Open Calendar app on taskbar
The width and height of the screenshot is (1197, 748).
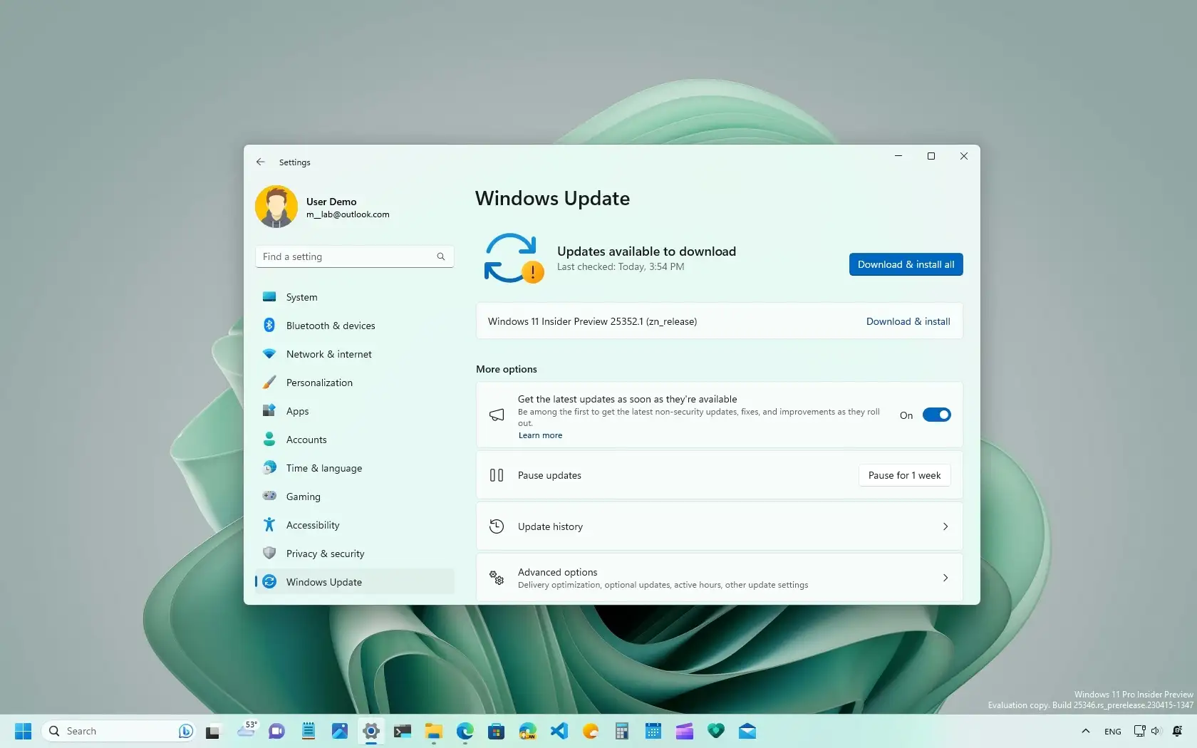click(x=653, y=731)
